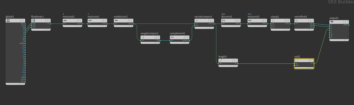Image resolution: width=354 pixels, height=105 pixels.
Task: Select the global1 node name label
Action: pyautogui.click(x=10, y=17)
